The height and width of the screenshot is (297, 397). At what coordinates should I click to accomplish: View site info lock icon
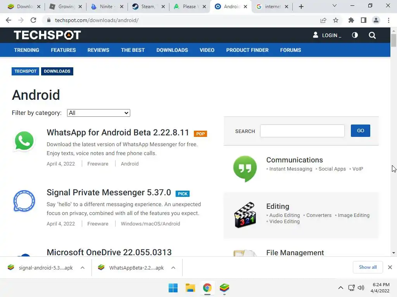(x=49, y=20)
